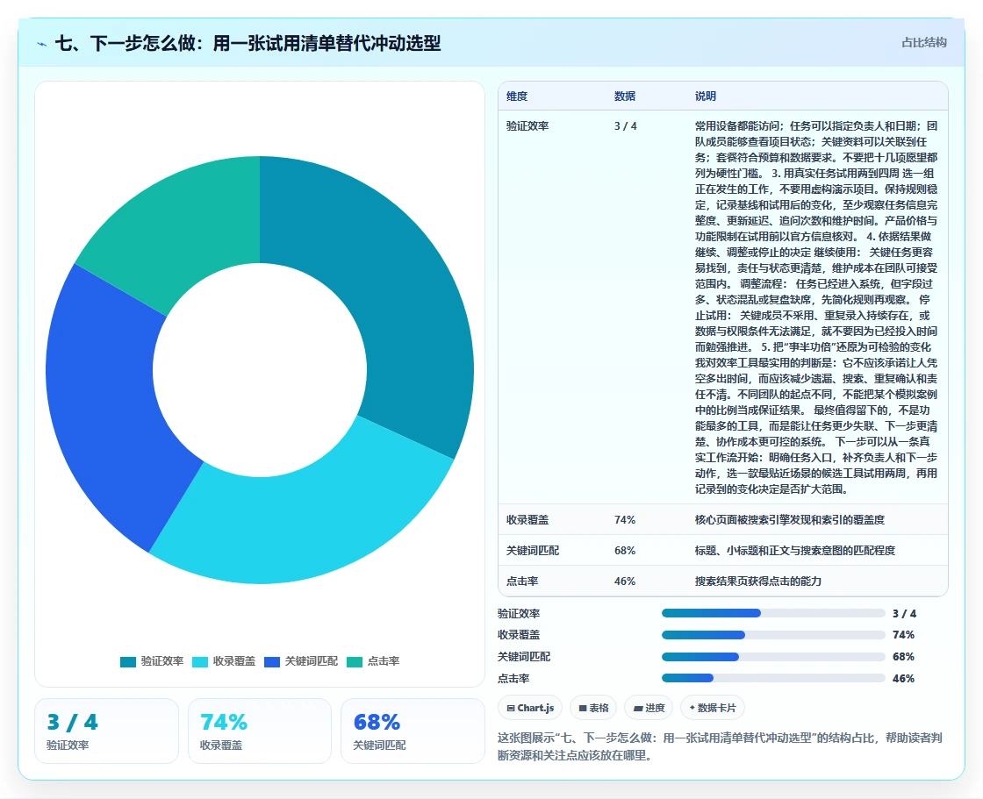Click the 验证效率 progress bar
The image size is (983, 799).
pos(773,614)
